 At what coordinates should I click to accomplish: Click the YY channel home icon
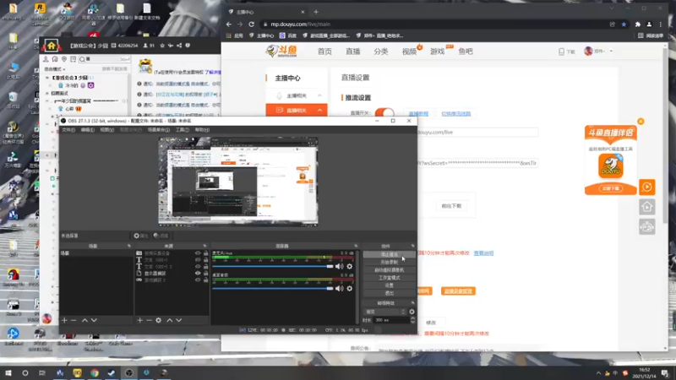52,46
